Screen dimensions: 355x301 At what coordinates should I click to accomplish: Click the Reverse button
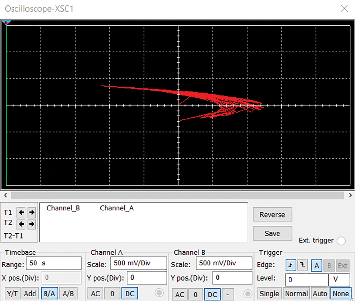click(272, 215)
